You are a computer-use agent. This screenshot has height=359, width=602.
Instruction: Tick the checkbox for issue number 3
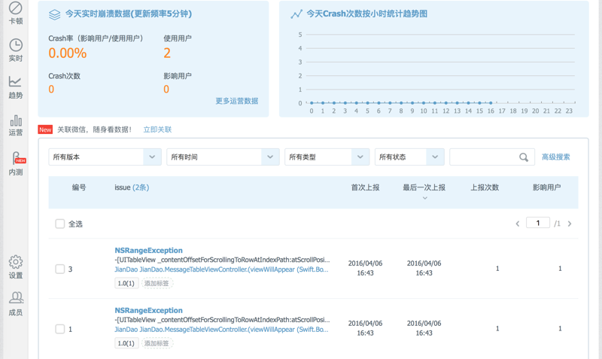pos(60,269)
